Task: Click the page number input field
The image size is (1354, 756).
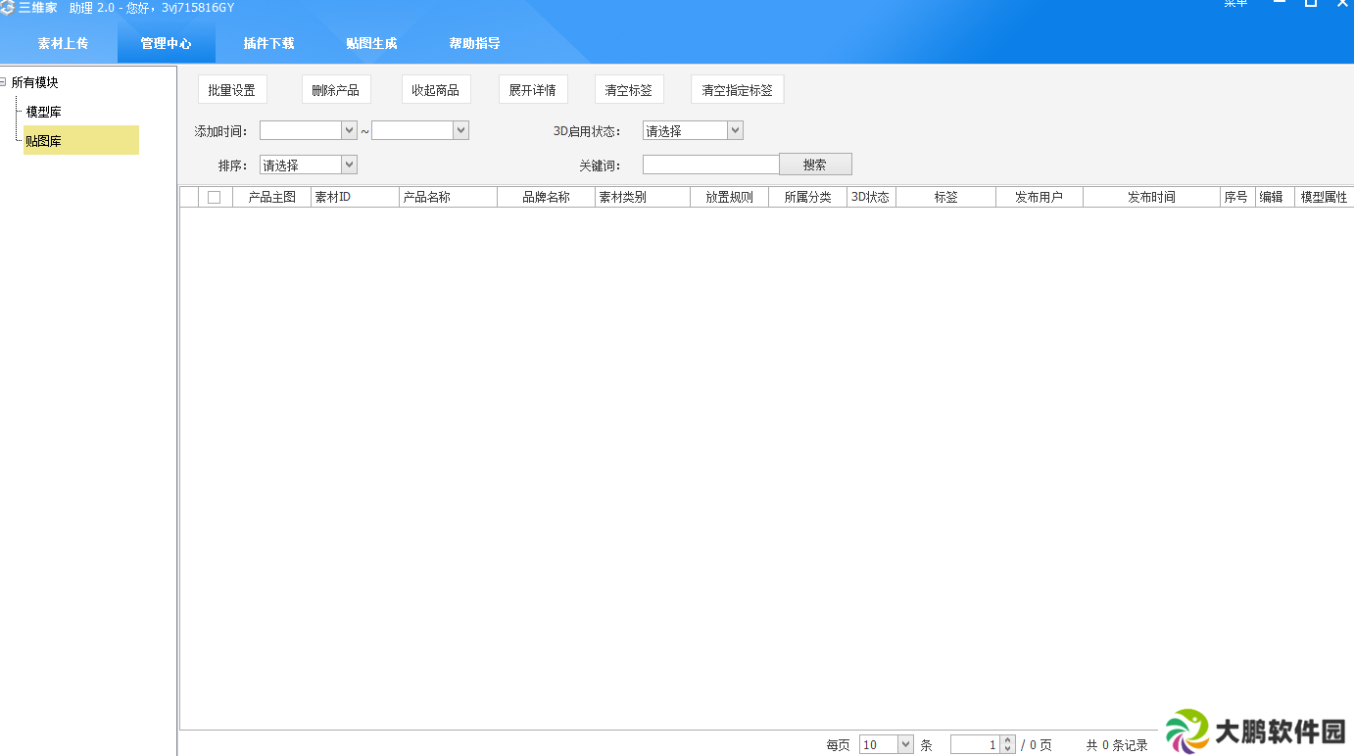Action: pos(975,745)
